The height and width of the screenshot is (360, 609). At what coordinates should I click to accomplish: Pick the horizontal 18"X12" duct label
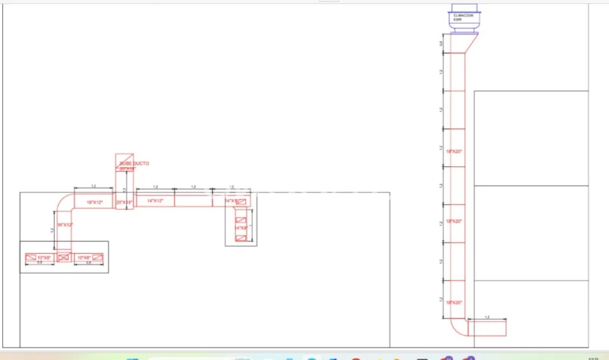pyautogui.click(x=94, y=202)
